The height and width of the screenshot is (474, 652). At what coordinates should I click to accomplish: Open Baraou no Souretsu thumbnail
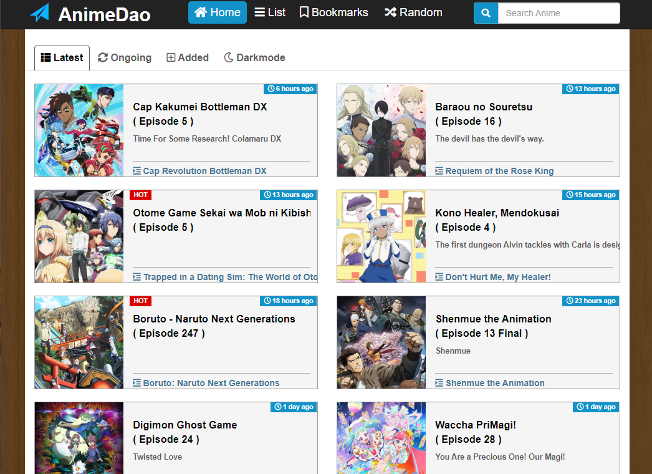pyautogui.click(x=381, y=130)
